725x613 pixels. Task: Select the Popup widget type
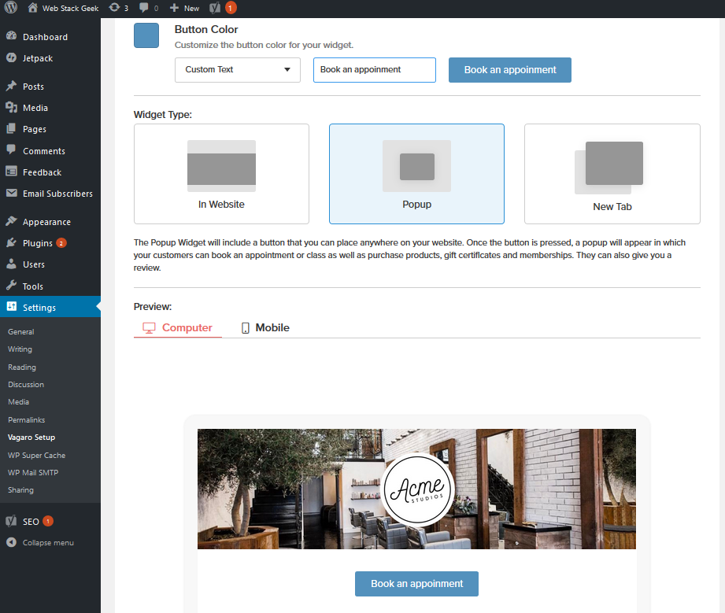(416, 174)
